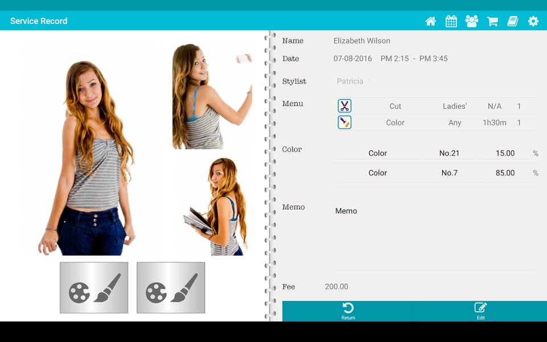Open settings gear icon

coord(533,21)
